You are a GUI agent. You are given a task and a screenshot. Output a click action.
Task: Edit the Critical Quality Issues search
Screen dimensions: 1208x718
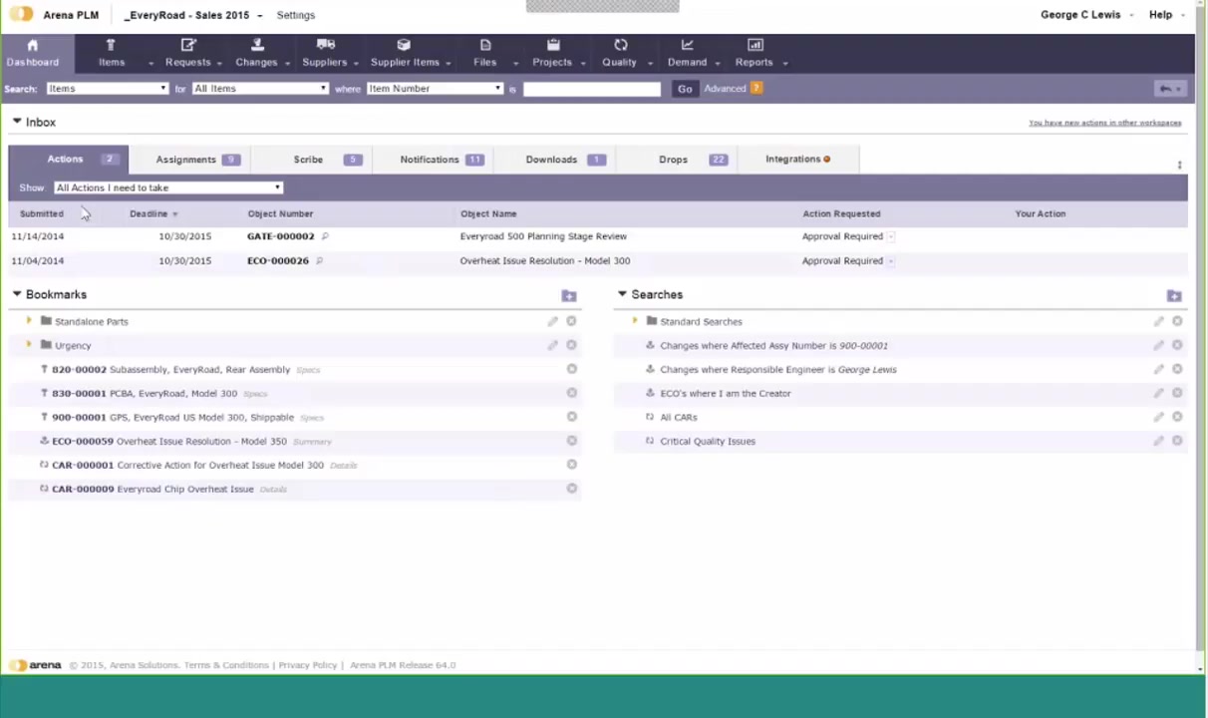(x=1158, y=441)
